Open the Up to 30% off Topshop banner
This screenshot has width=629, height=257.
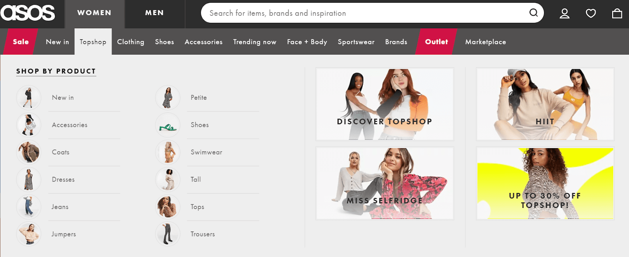coord(545,183)
